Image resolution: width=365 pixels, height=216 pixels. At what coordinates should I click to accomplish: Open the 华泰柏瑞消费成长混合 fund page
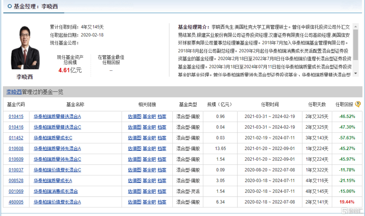[x=56, y=191]
